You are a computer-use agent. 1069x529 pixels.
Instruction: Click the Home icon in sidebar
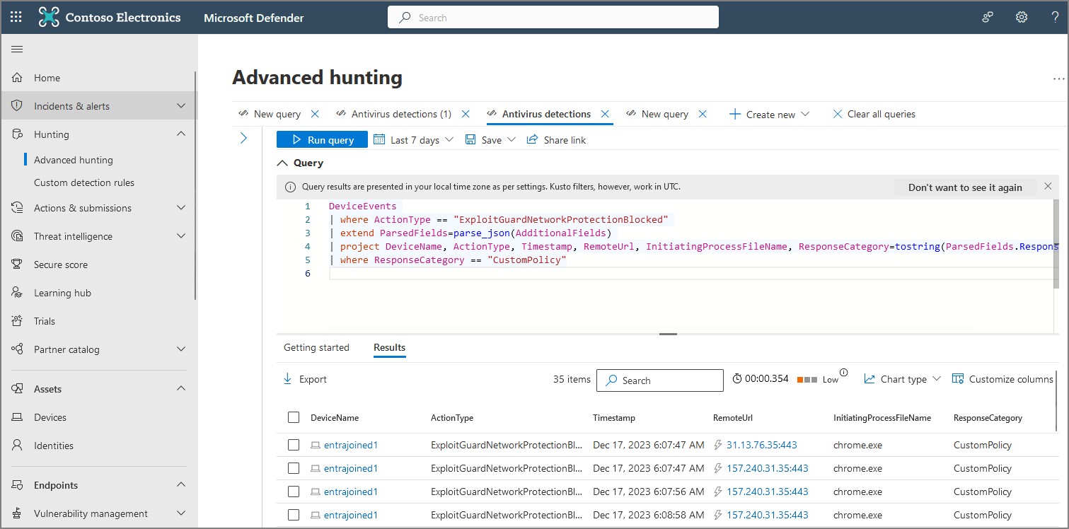(18, 78)
